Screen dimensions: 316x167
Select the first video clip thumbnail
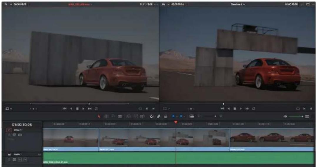click(71, 138)
